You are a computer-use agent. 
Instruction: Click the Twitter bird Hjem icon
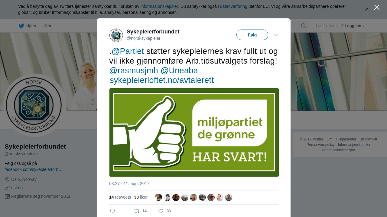[x=21, y=26]
